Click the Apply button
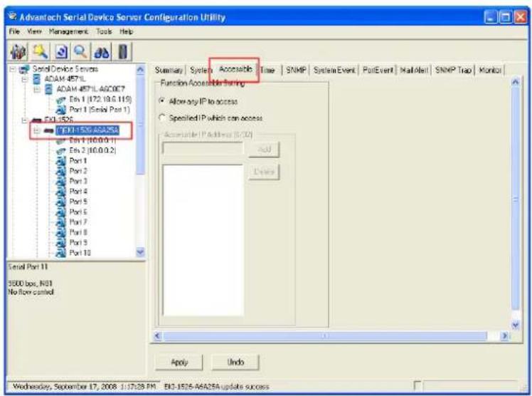The height and width of the screenshot is (396, 532). click(179, 363)
